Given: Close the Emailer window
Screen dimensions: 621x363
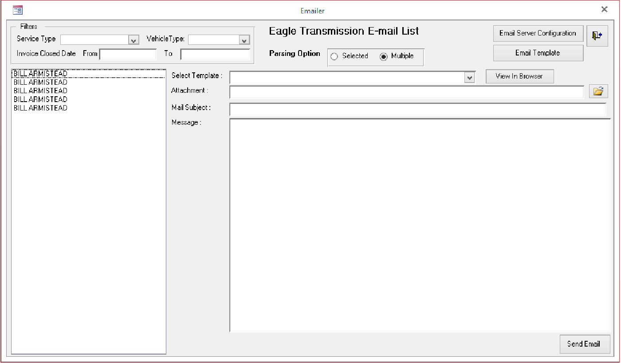Looking at the screenshot, I should (x=604, y=9).
